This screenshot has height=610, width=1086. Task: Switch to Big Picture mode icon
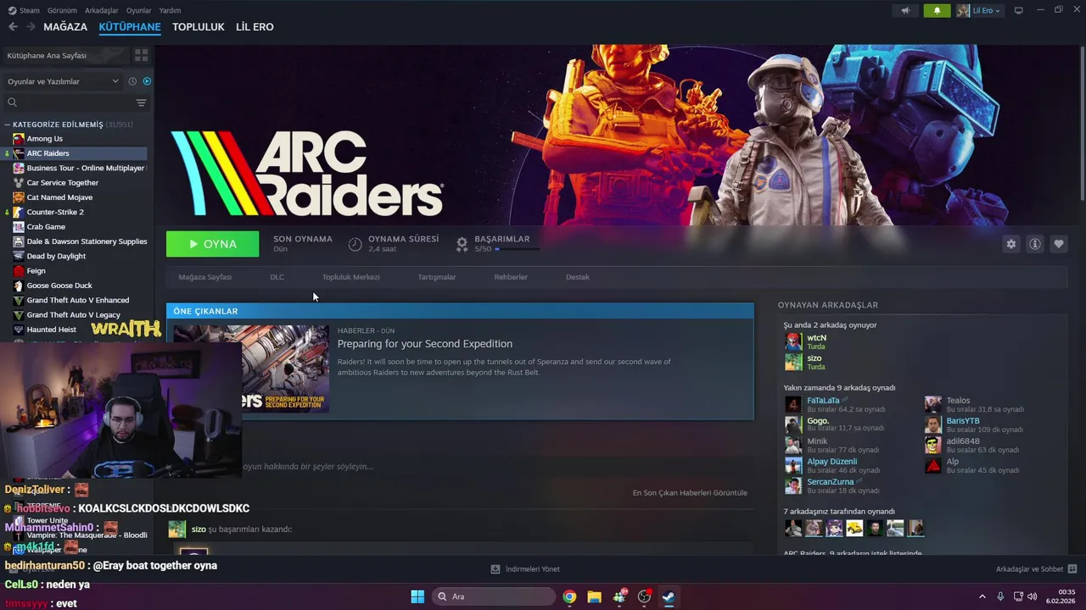(1019, 10)
